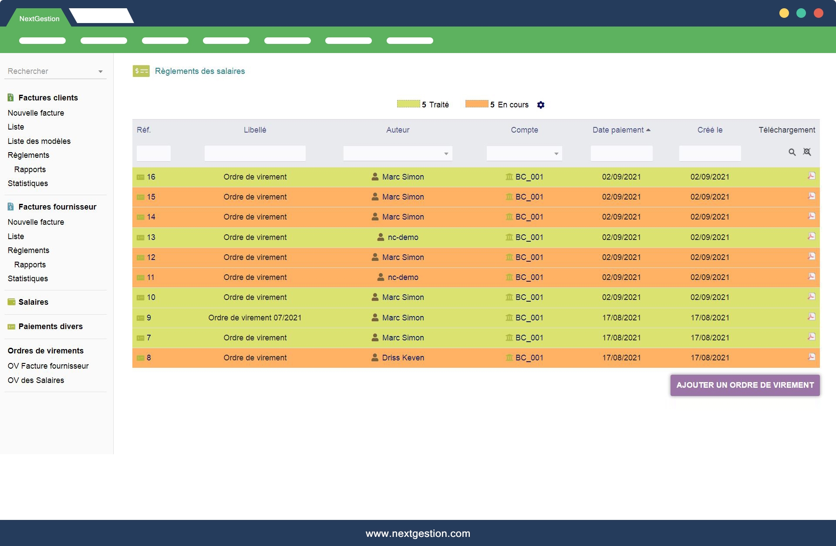Click Règlements des salaires header icon
836x546 pixels.
pyautogui.click(x=141, y=71)
